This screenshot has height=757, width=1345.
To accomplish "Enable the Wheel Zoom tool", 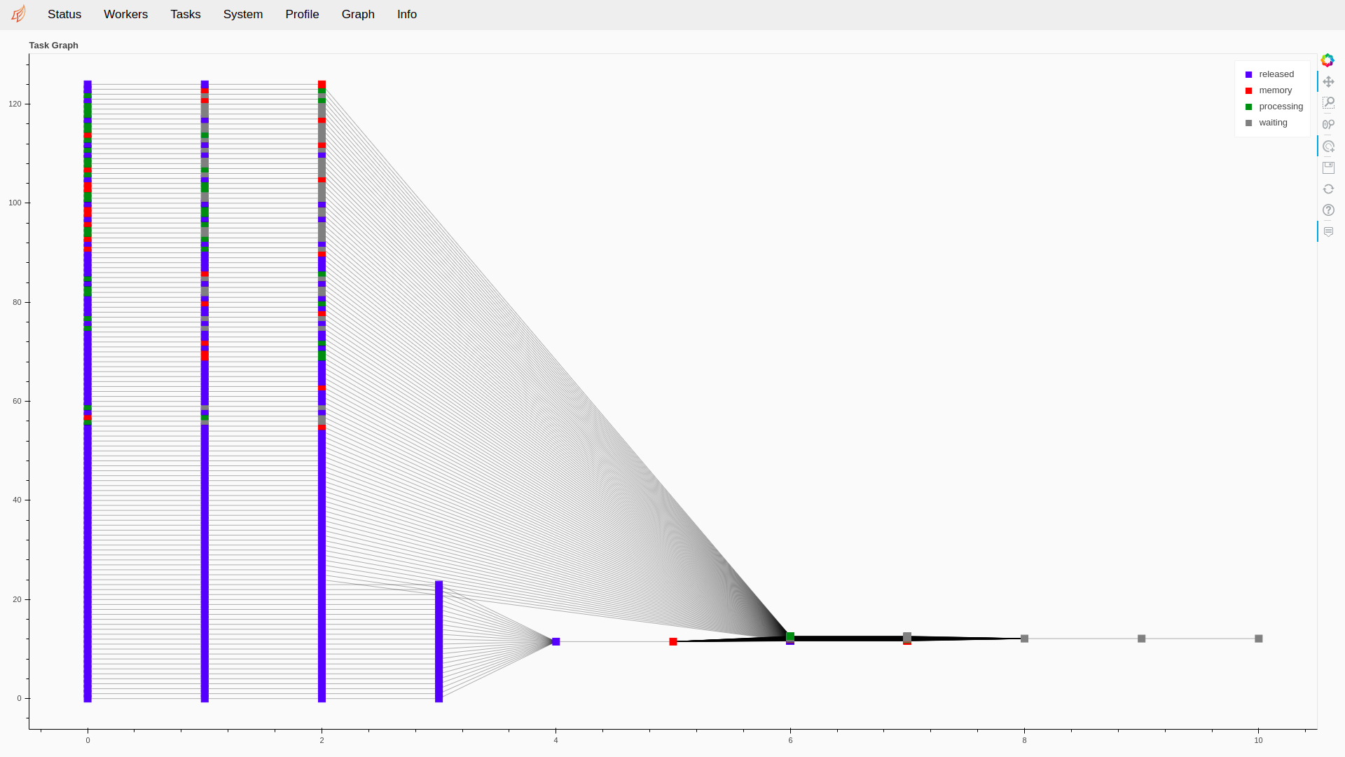I will click(x=1328, y=125).
